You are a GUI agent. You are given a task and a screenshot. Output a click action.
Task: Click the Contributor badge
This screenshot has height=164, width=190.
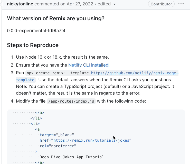click(161, 4)
